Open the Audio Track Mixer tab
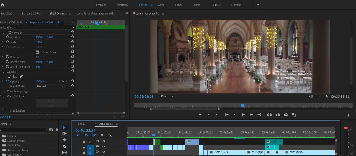 coord(94,14)
